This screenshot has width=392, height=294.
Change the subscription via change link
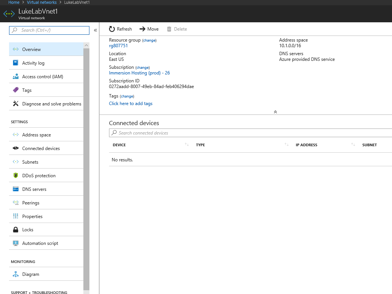pyautogui.click(x=143, y=68)
